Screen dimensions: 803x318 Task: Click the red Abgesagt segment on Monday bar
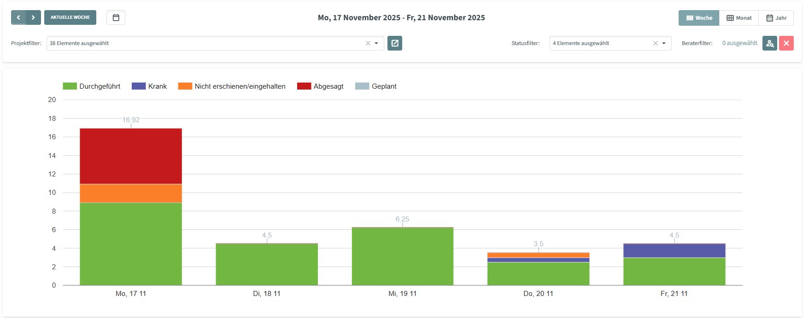pyautogui.click(x=131, y=156)
